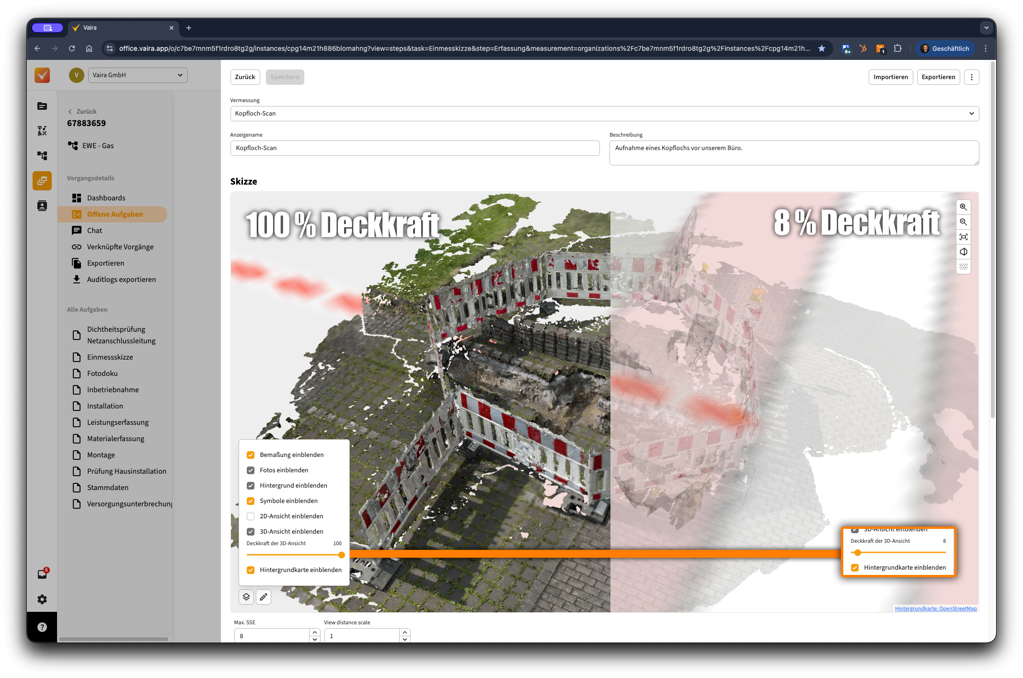
Task: Click the zoom in magnifier icon
Action: click(963, 207)
